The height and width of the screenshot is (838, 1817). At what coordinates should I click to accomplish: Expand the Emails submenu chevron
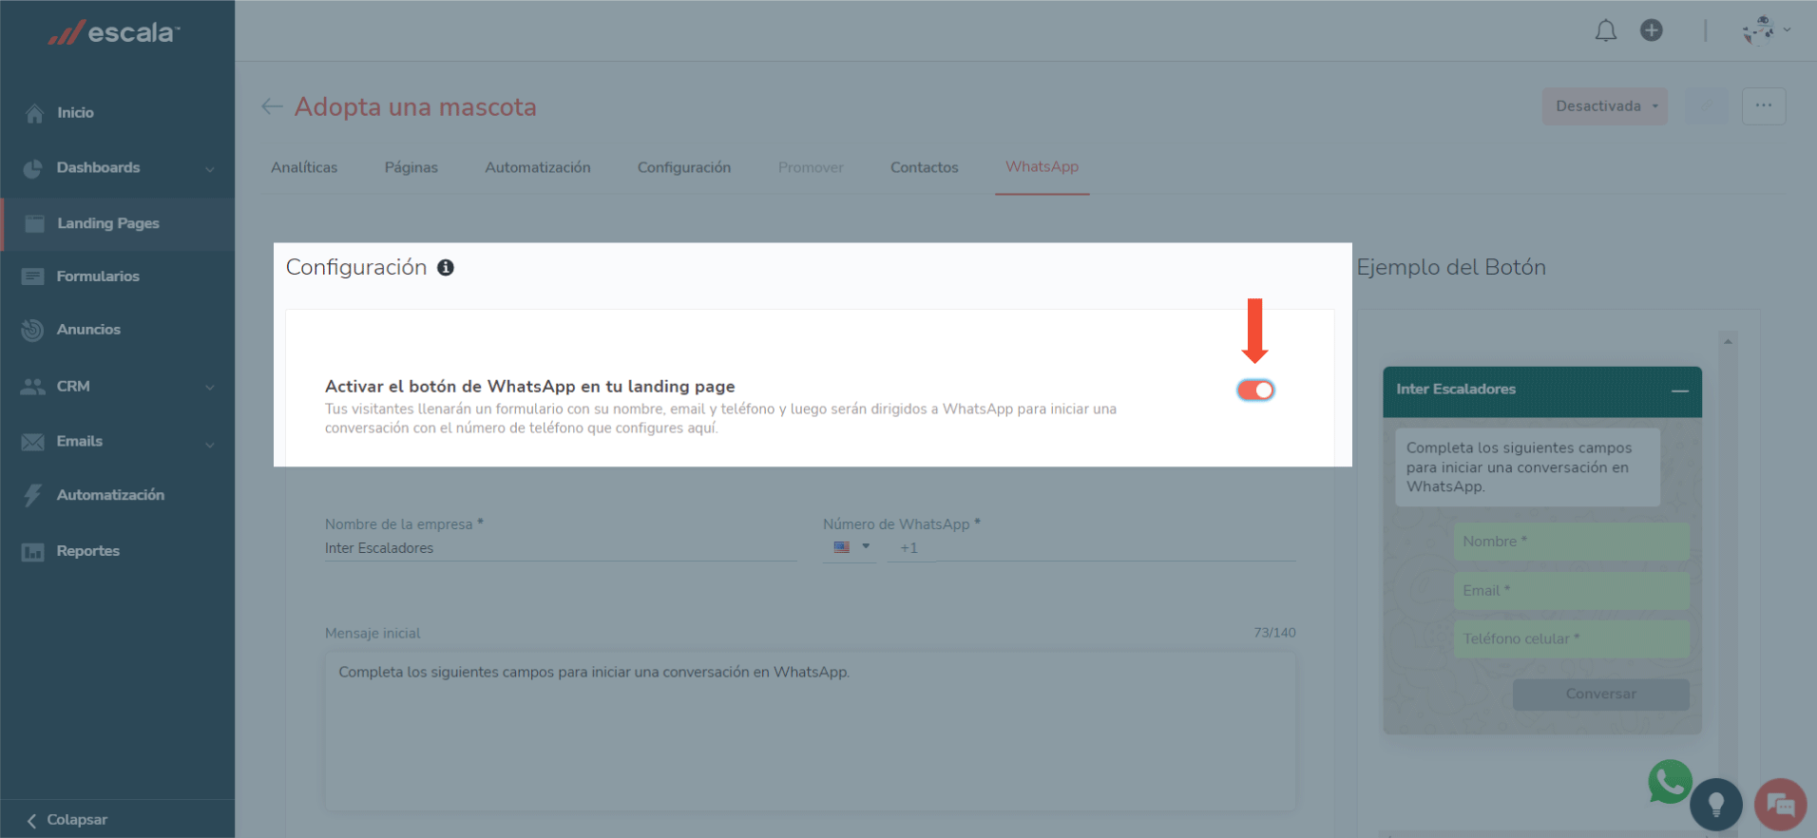[209, 444]
